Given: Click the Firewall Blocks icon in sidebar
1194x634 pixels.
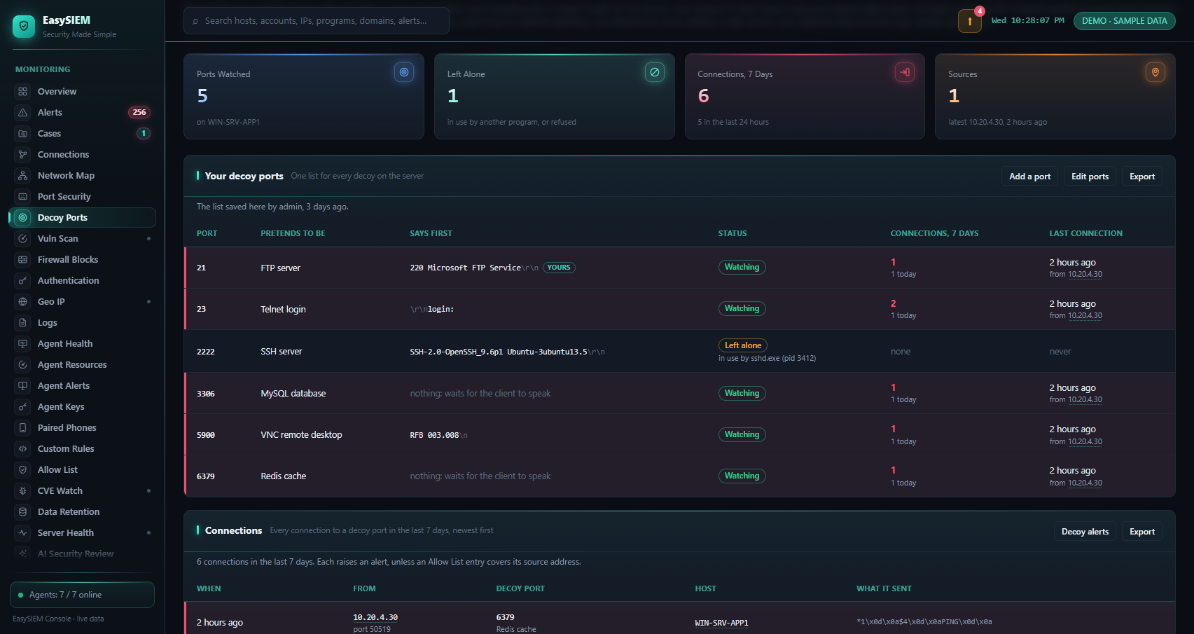Looking at the screenshot, I should tap(23, 260).
